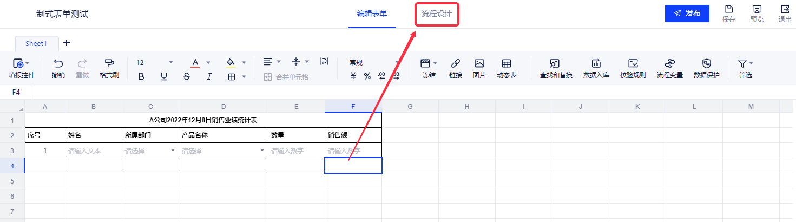Select the Sheet1 tab
The image size is (796, 222).
(36, 43)
